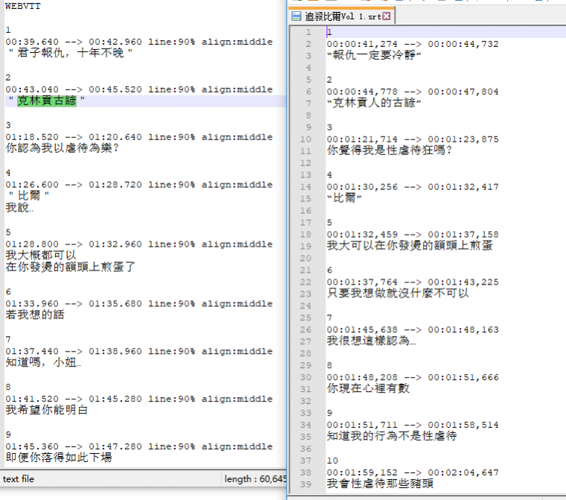
Task: Click the line 在你發燙的額頭上煎蛋了
Action: click(x=71, y=267)
